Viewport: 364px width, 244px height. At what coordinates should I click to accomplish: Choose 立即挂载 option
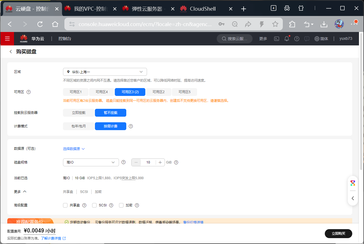click(x=79, y=113)
